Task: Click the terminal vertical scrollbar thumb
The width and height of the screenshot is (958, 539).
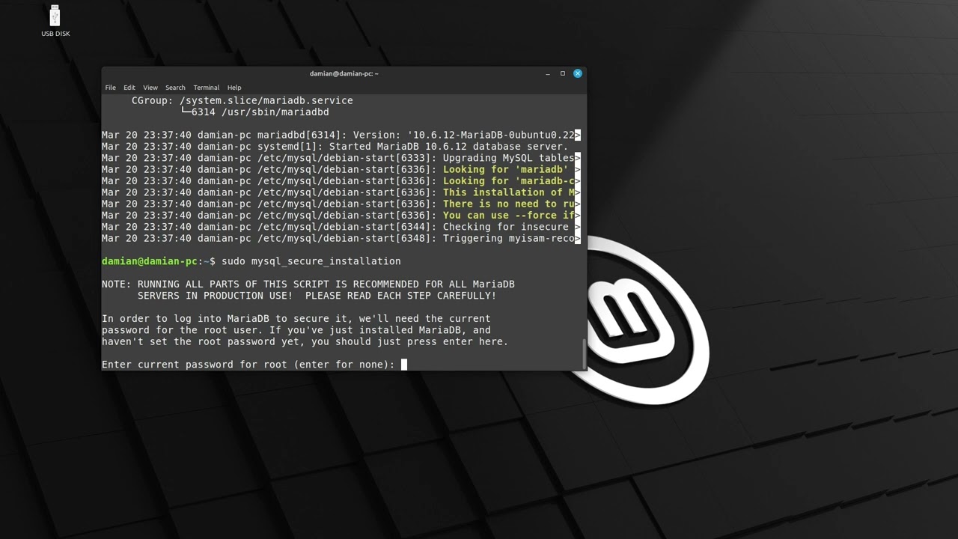Action: point(584,354)
